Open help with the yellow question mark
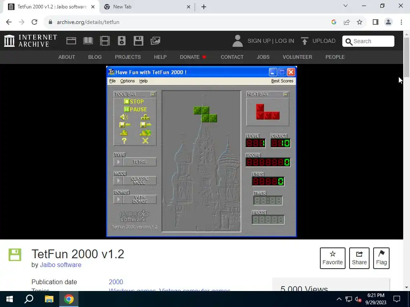Screen dimensions: 410x307 tap(124, 141)
